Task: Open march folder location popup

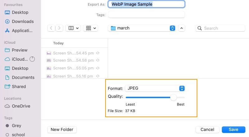Action: [x=142, y=28]
